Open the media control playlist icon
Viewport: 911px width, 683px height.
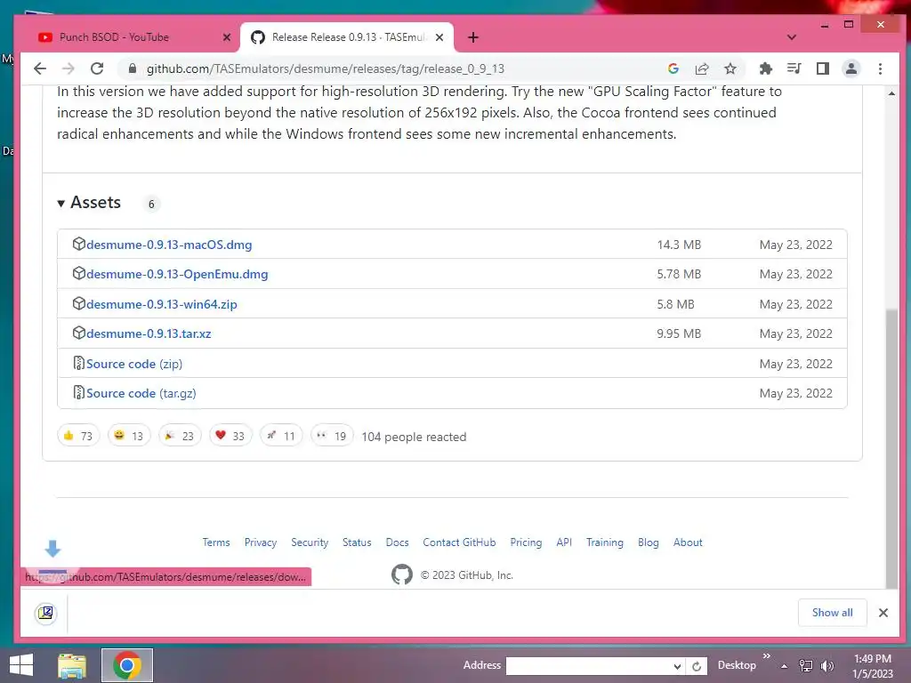[x=794, y=68]
